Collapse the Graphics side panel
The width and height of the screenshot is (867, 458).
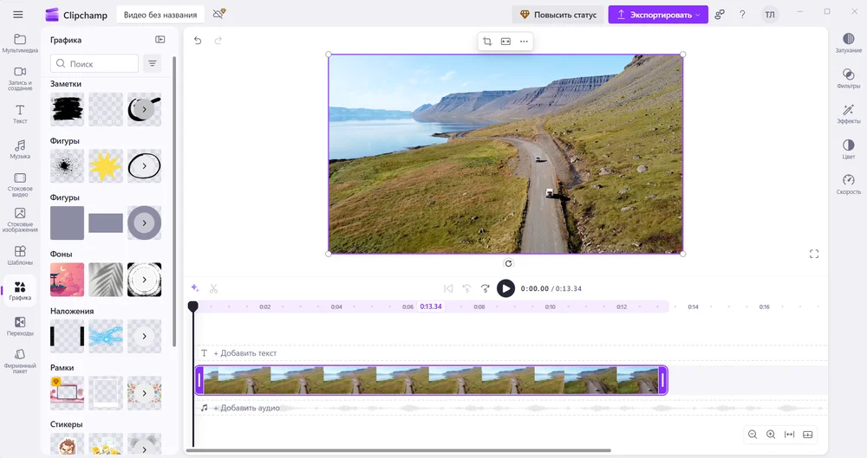[x=160, y=40]
